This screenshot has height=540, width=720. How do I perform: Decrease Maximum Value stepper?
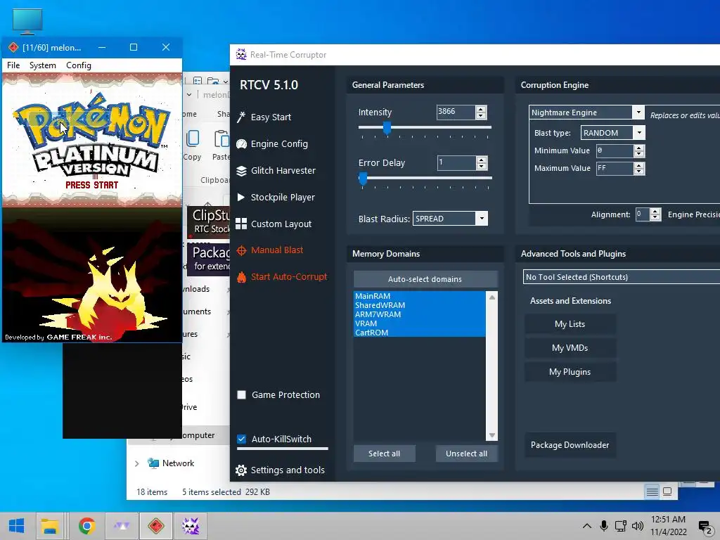tap(638, 172)
